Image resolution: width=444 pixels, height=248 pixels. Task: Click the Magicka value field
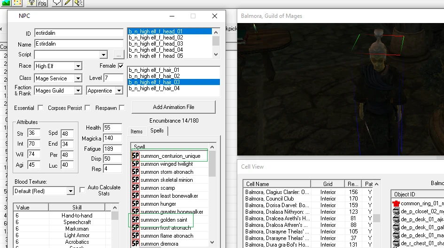[x=113, y=138]
